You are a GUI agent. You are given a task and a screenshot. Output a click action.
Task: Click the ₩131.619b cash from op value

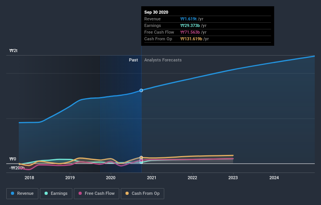tap(192, 39)
